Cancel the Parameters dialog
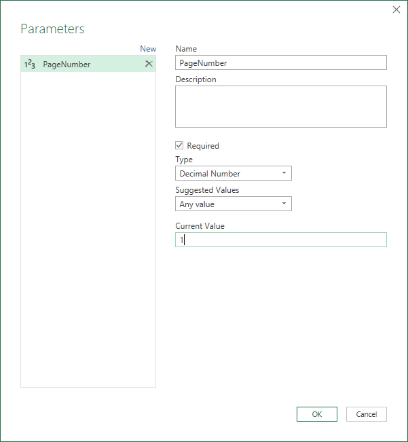The width and height of the screenshot is (408, 442). tap(367, 414)
